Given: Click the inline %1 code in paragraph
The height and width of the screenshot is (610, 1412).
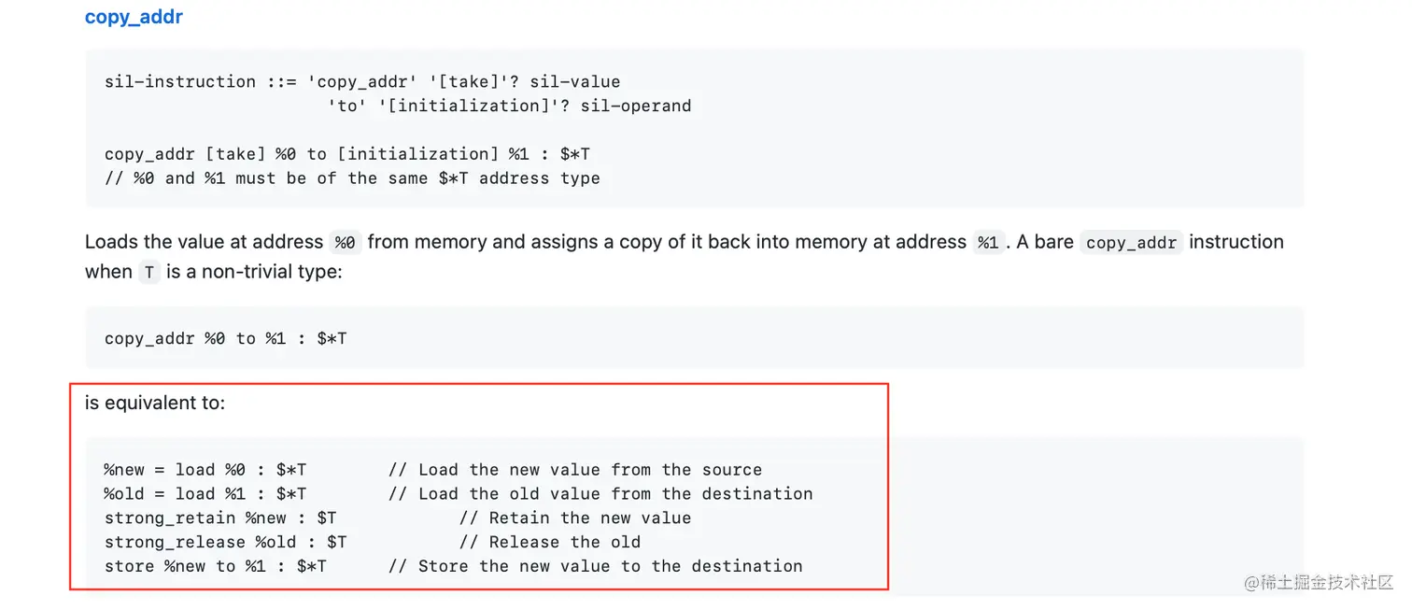Looking at the screenshot, I should (x=988, y=243).
